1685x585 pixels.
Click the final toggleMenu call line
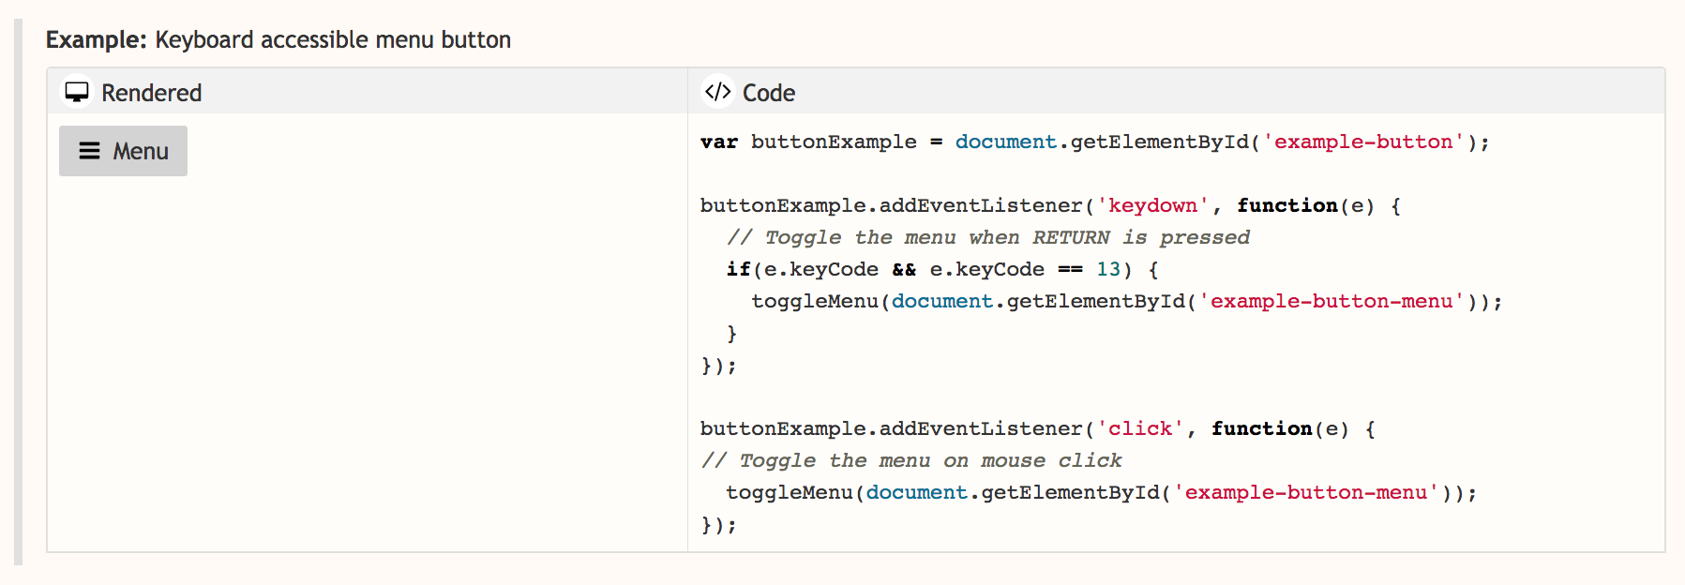point(1102,492)
